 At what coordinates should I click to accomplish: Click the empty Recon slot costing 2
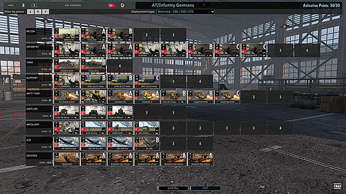(x=147, y=34)
